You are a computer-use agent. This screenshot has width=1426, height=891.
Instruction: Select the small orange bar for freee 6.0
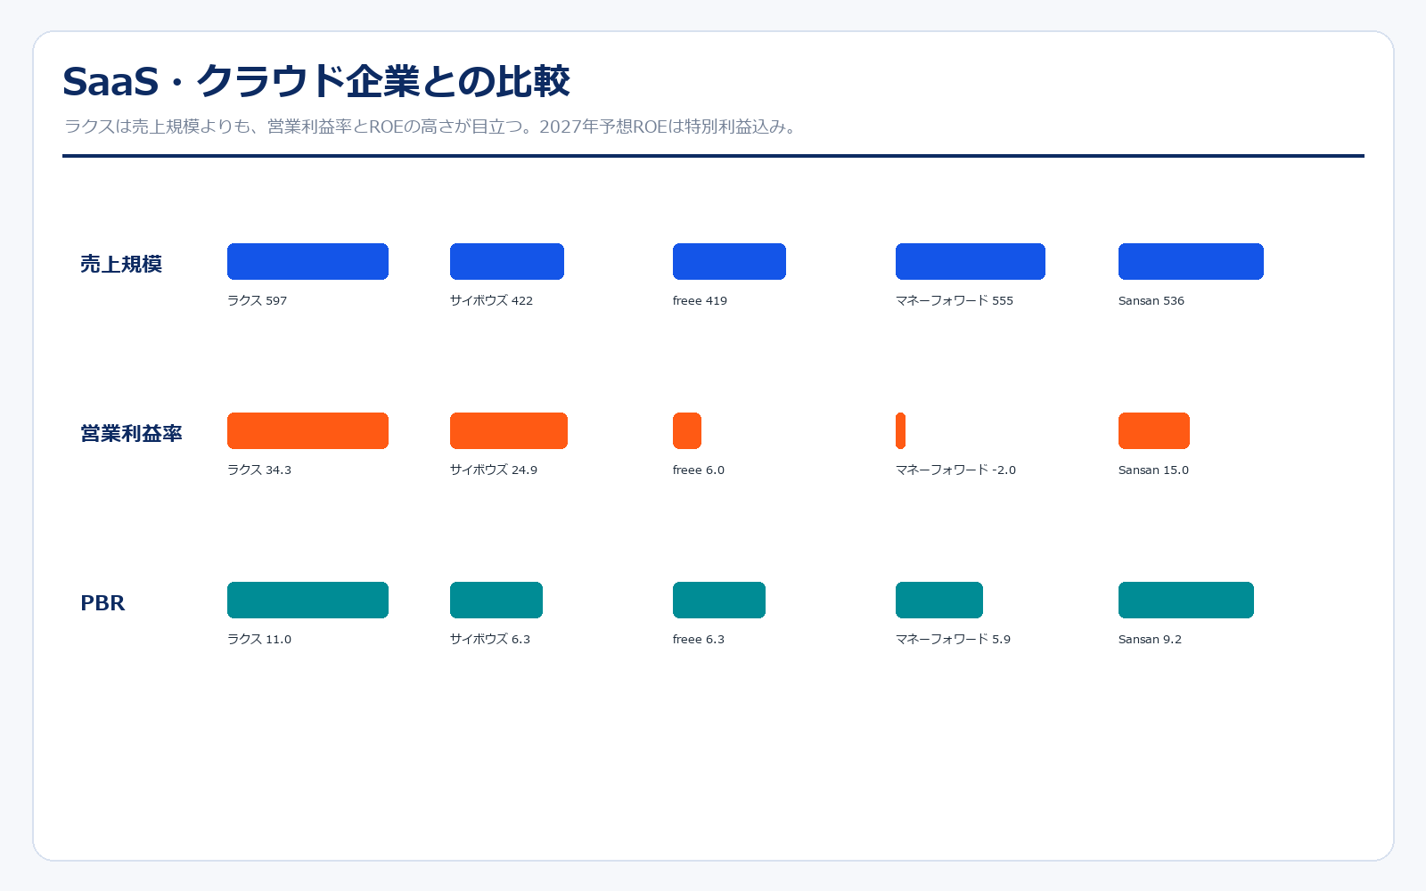(x=687, y=430)
